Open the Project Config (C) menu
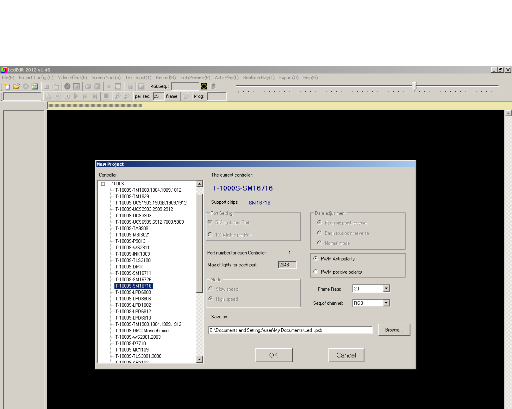The width and height of the screenshot is (512, 409). click(36, 77)
